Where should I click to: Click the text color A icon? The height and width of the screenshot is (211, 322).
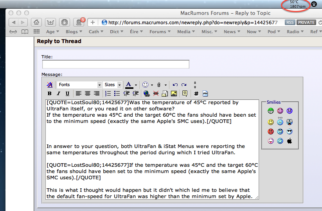pyautogui.click(x=129, y=85)
